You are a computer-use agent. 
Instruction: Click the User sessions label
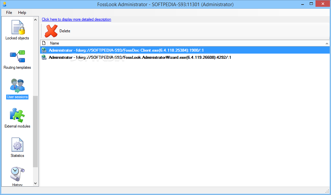click(x=17, y=97)
